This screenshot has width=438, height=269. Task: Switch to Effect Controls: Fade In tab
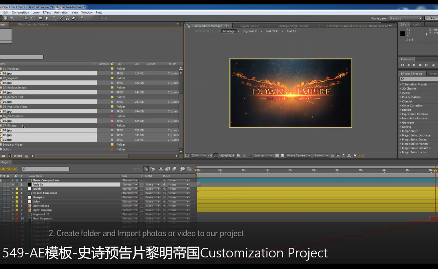33,24
